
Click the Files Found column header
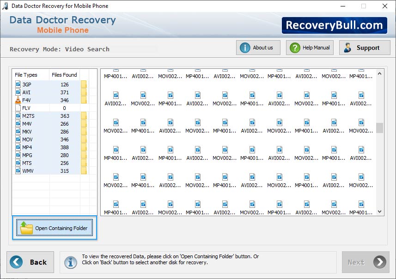64,75
